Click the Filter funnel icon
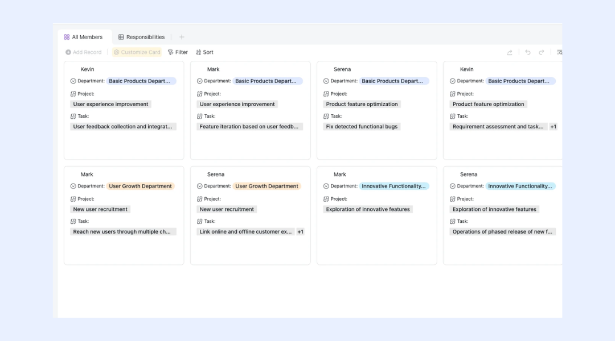The image size is (615, 341). [x=170, y=52]
